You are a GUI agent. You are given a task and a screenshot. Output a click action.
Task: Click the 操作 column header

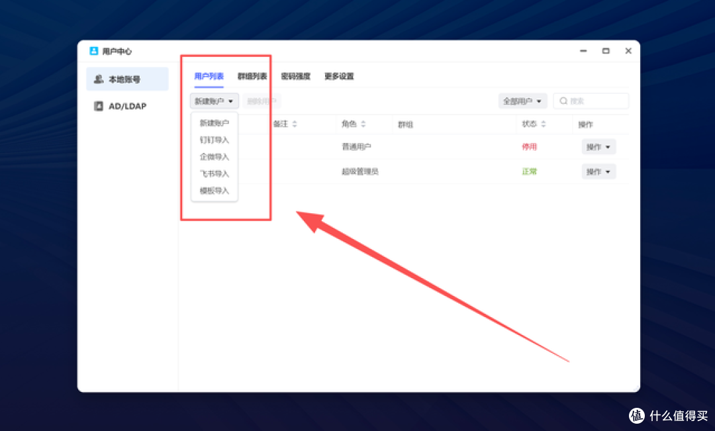[585, 124]
